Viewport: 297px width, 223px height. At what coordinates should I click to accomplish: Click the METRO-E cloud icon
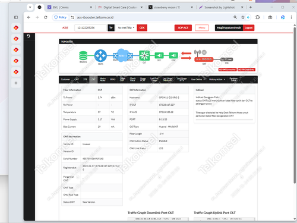click(x=122, y=55)
